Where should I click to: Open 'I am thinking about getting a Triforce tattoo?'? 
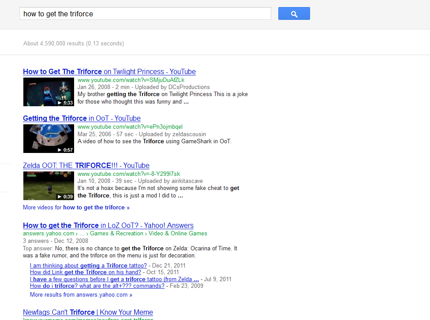88,265
